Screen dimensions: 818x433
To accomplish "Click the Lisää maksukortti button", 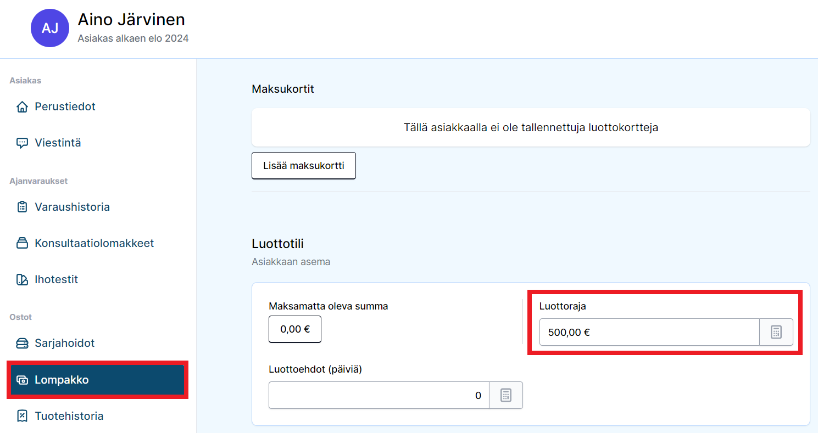I will click(x=304, y=166).
